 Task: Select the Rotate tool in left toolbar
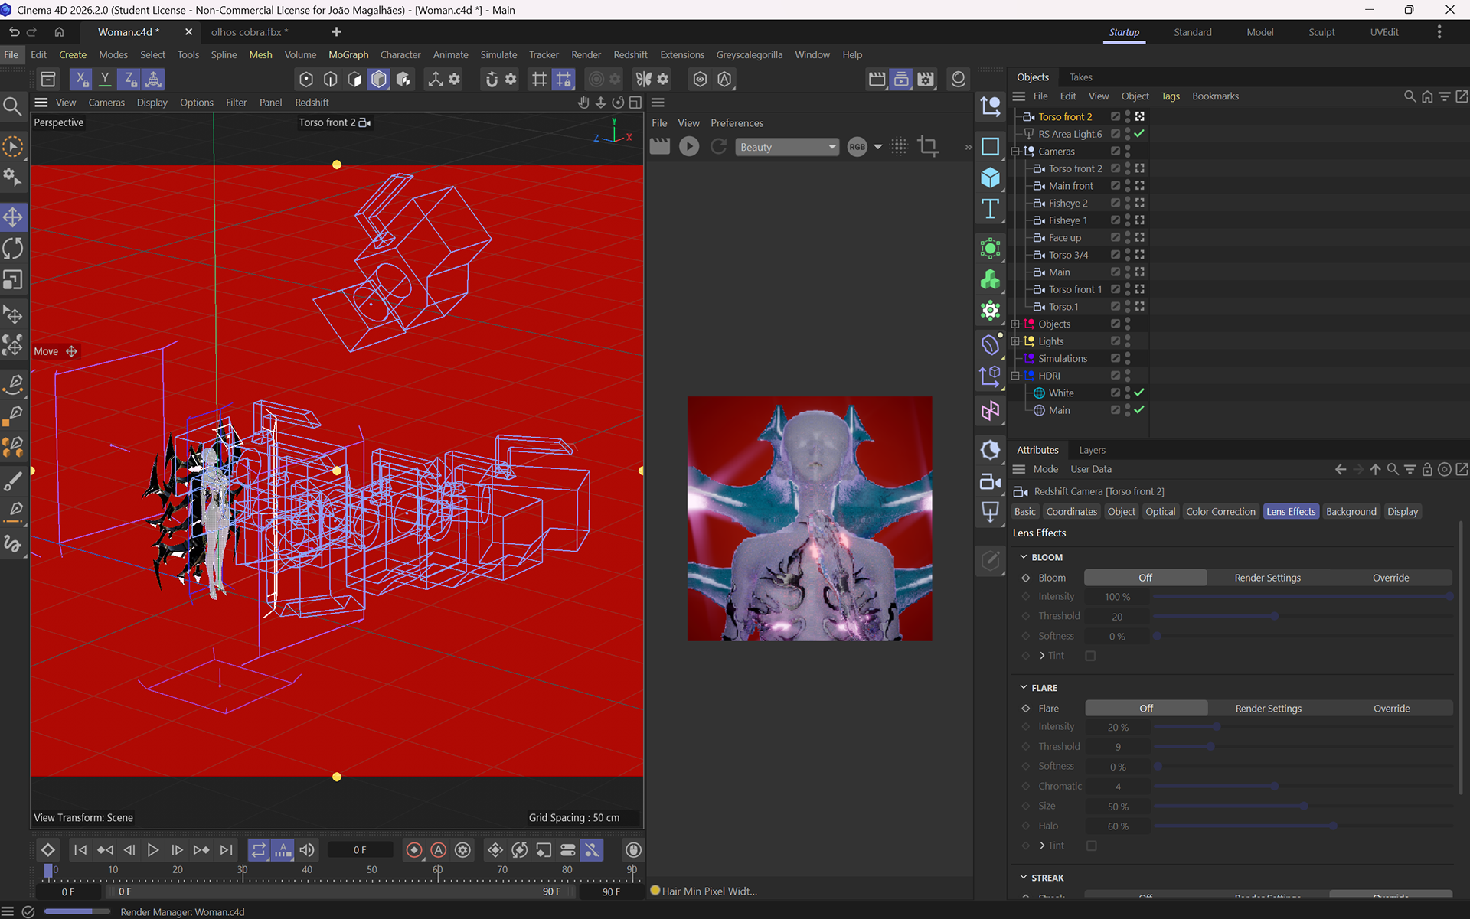click(13, 249)
